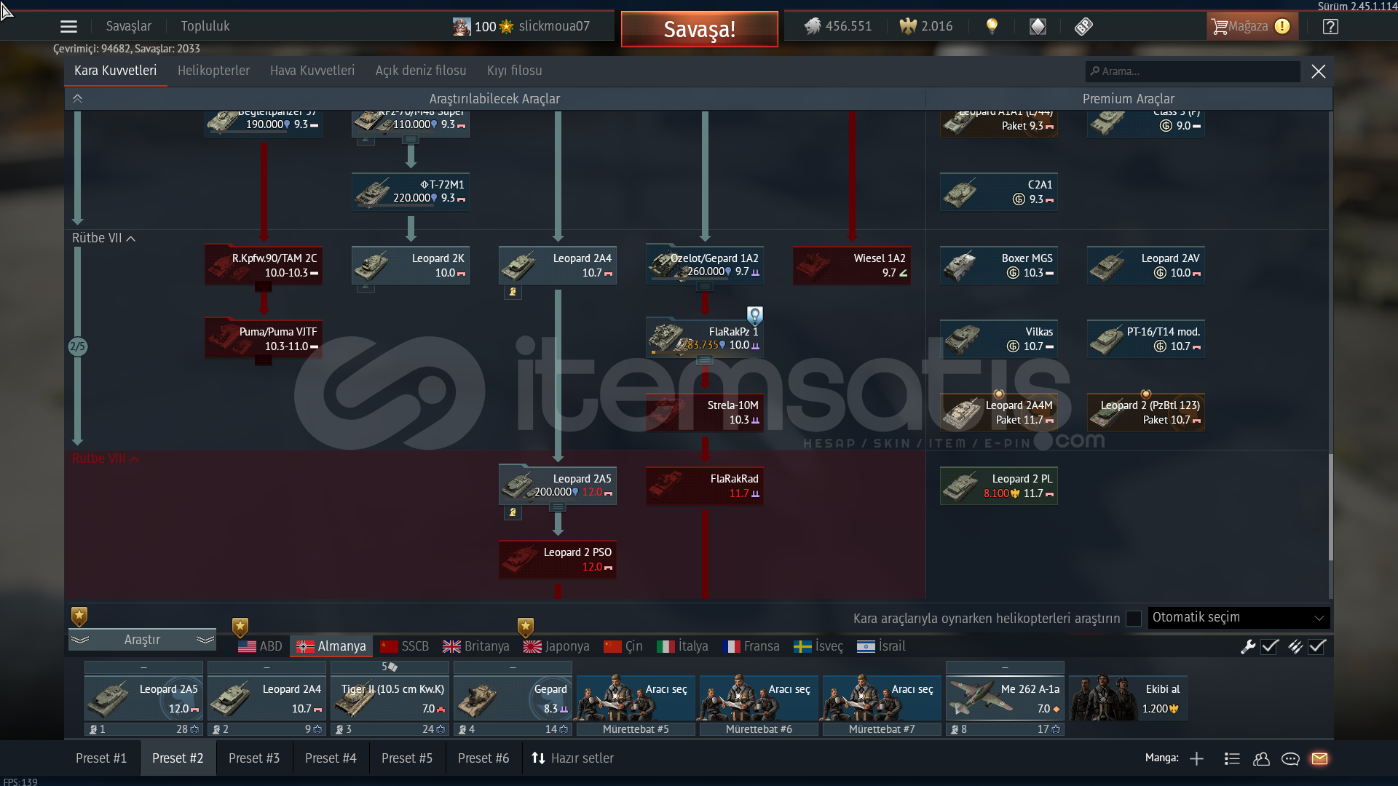Select the İsrail nation tab
The height and width of the screenshot is (786, 1398).
(x=881, y=646)
